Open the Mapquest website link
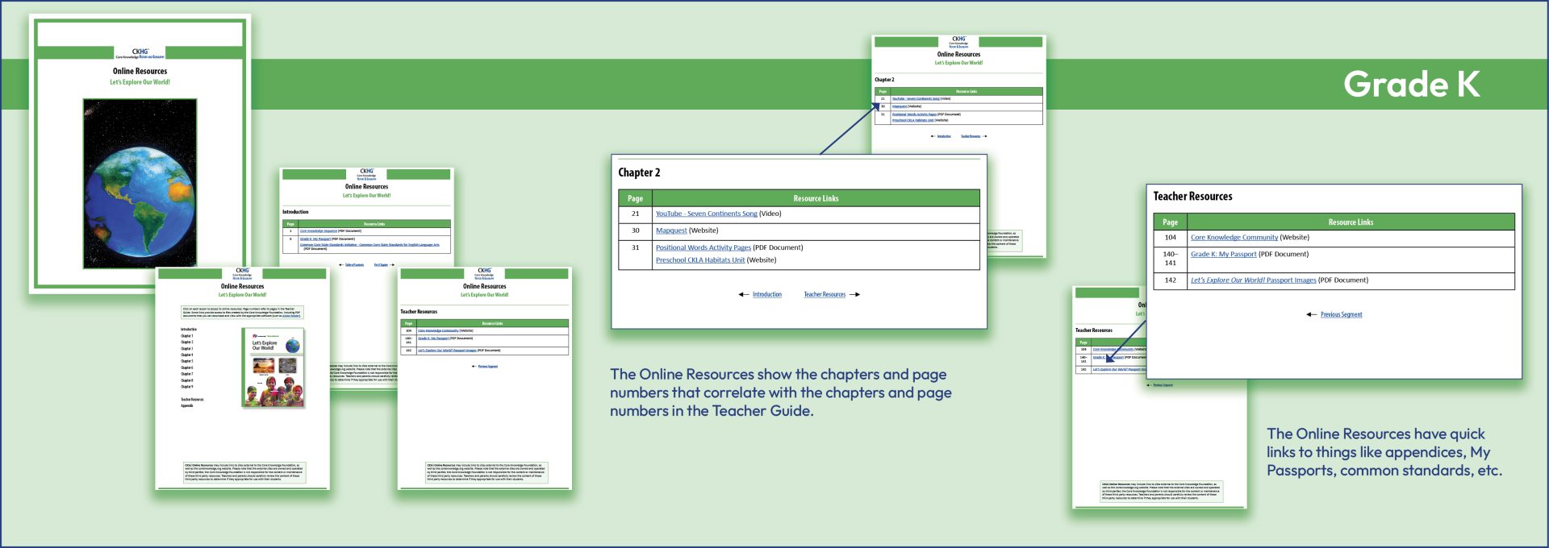The image size is (1549, 548). coord(671,230)
